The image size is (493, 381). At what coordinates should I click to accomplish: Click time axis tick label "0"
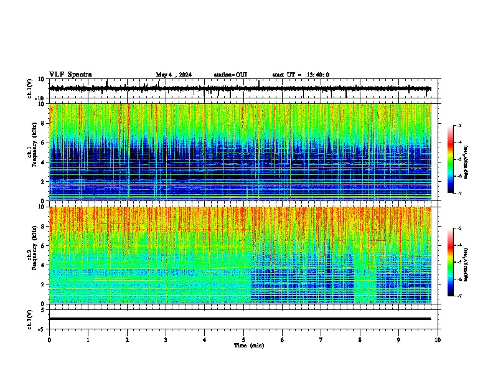pyautogui.click(x=49, y=340)
